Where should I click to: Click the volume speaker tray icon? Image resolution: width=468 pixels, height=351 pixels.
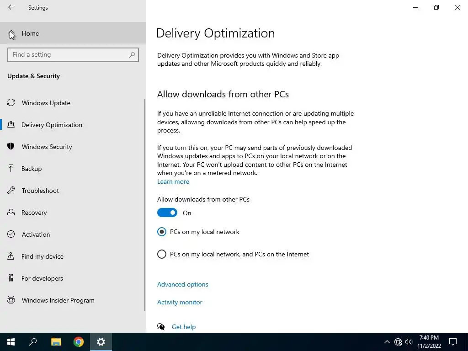(x=409, y=342)
